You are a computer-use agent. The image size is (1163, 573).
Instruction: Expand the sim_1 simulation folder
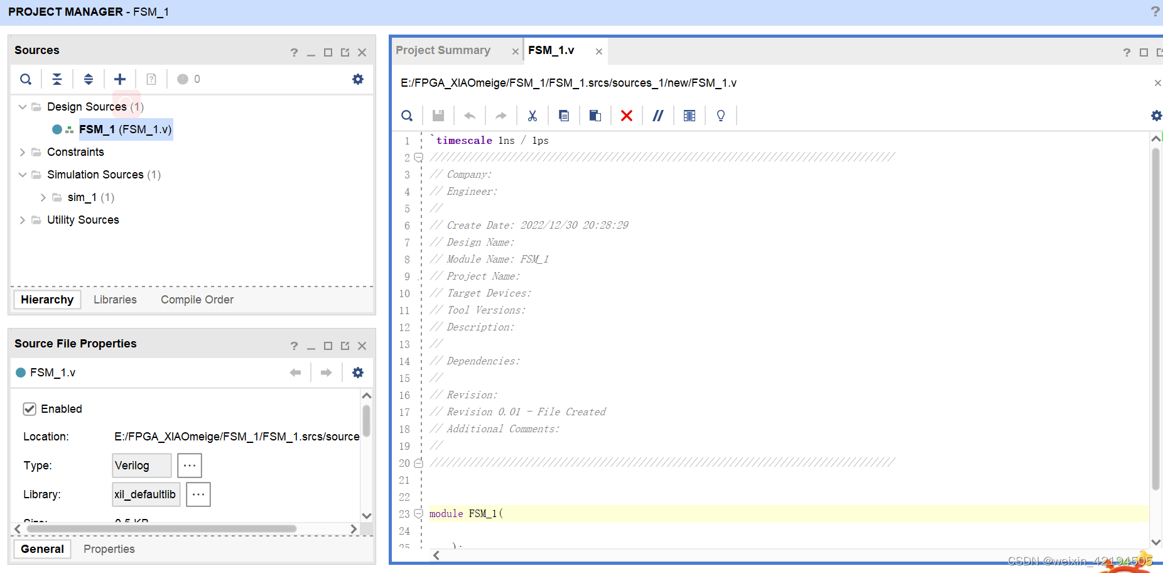coord(42,197)
